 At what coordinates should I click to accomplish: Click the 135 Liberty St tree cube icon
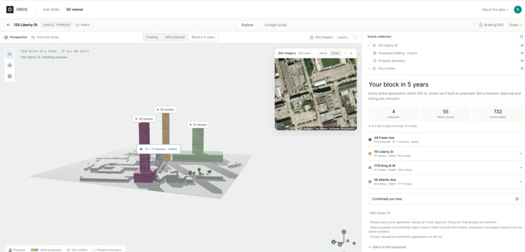click(374, 45)
